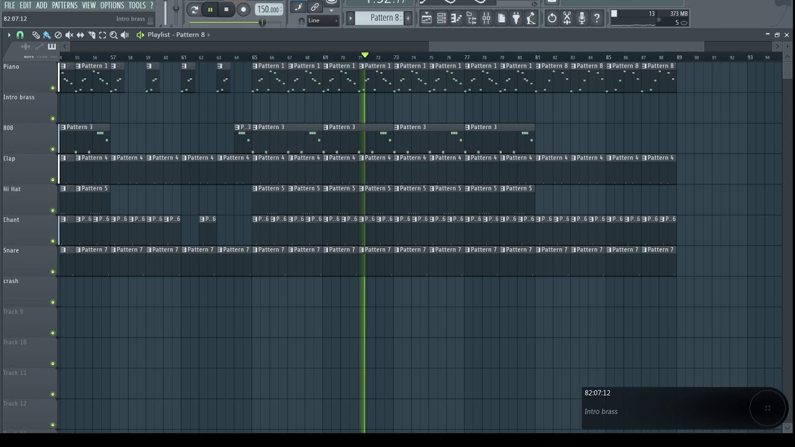Screen dimensions: 795x447
Task: Pause playback with the pause button
Action: click(x=211, y=9)
